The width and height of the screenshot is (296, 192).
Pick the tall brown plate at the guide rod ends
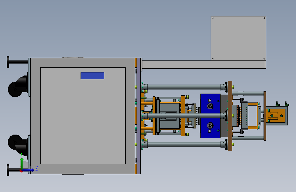pos(230,116)
